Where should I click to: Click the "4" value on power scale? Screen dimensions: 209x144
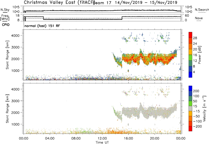(x=194, y=72)
